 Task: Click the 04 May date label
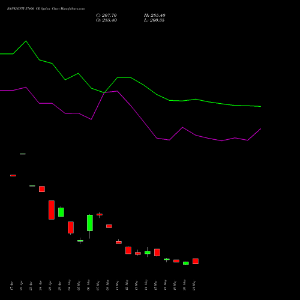click(x=69, y=285)
